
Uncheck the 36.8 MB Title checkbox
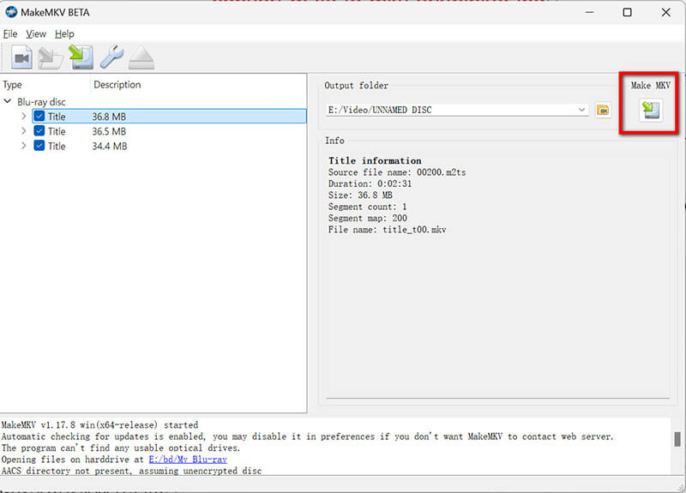[39, 117]
